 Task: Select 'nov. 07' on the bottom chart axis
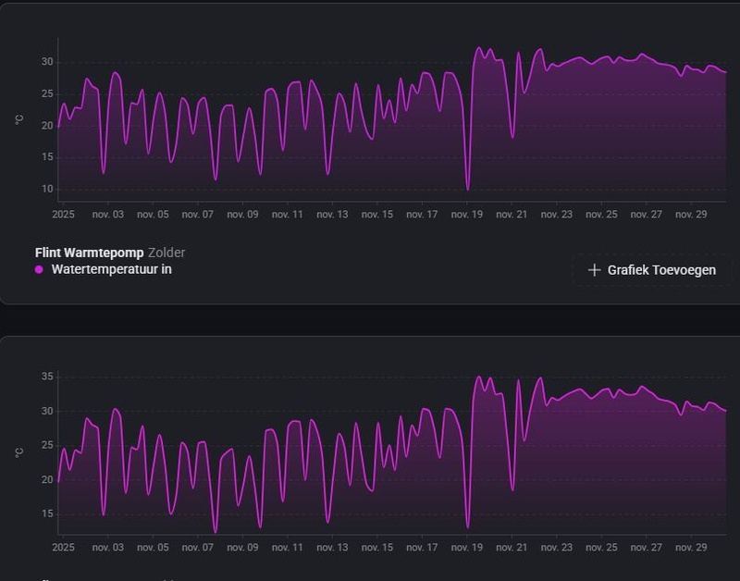click(198, 548)
